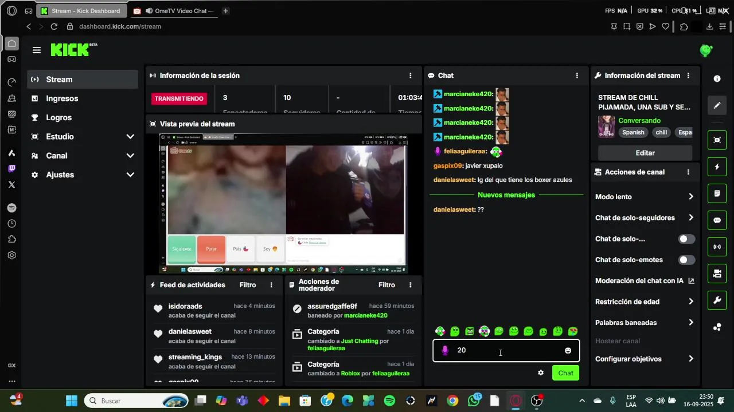
Task: Click the Windows Start button
Action: (x=71, y=401)
